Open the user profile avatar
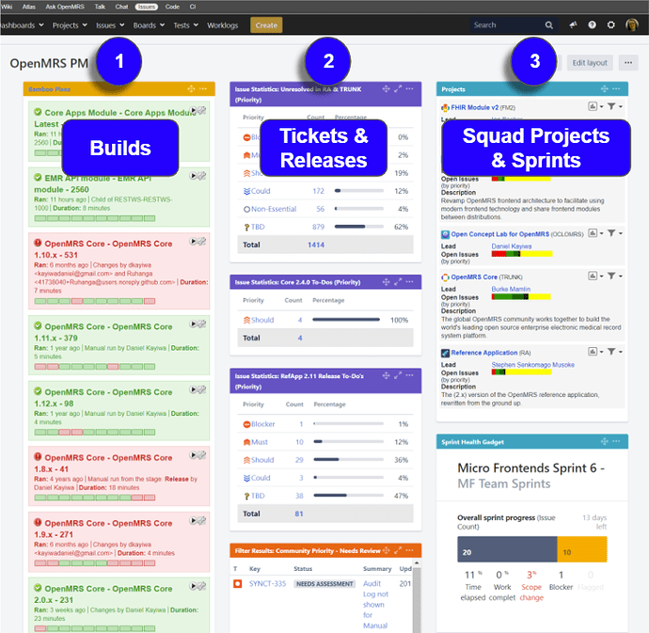Viewport: 649px width, 633px height. [632, 25]
